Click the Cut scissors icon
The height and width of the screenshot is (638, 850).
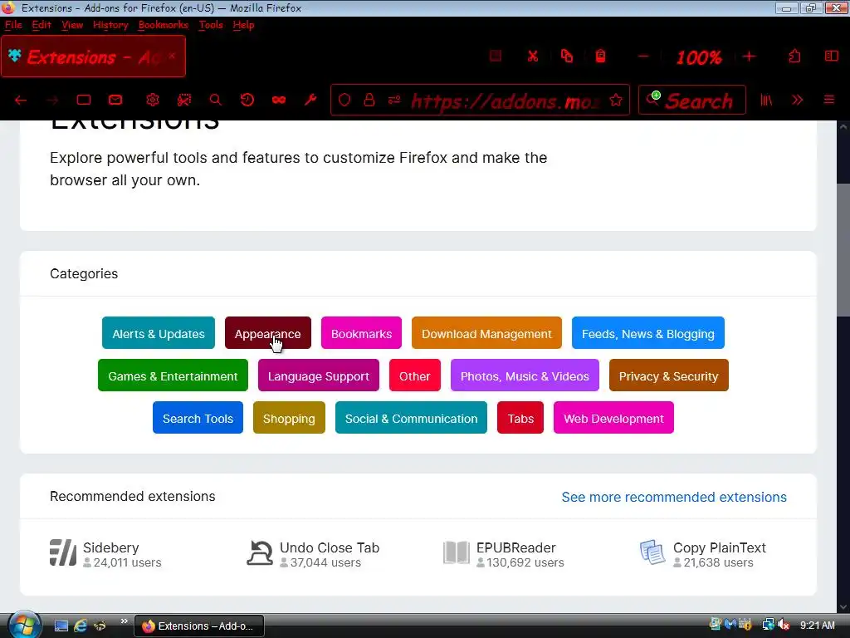point(533,56)
